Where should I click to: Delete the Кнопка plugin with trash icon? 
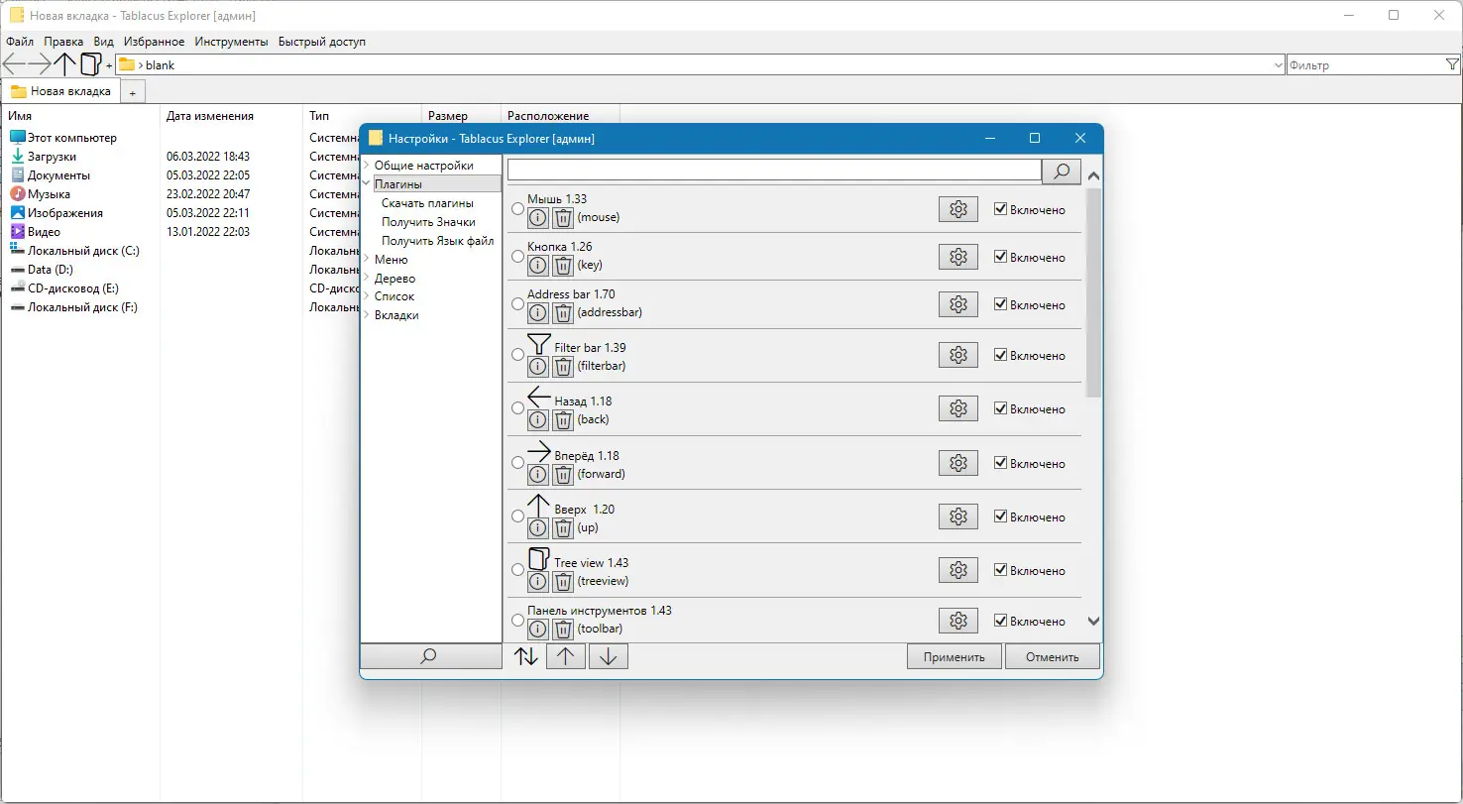563,265
